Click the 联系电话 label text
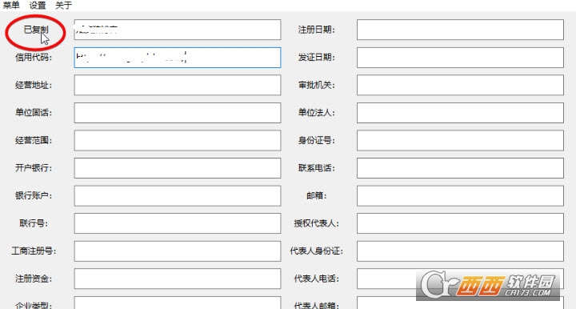 point(316,168)
